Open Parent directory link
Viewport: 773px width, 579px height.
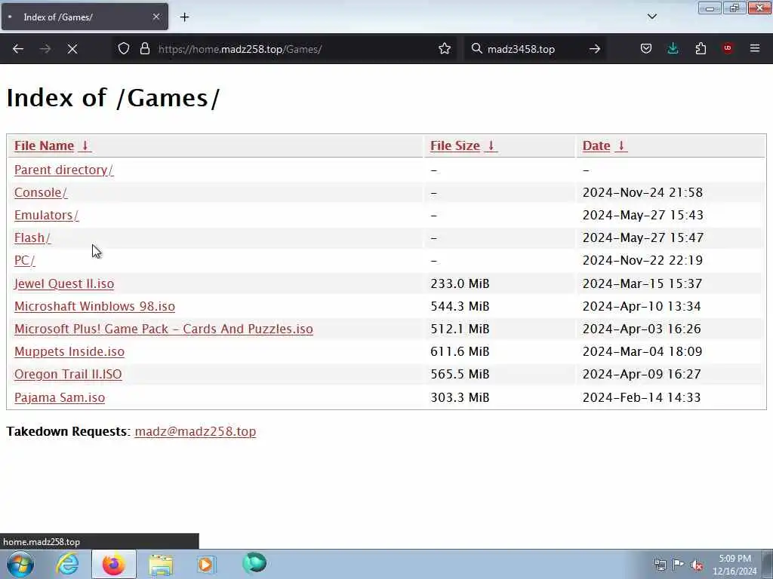coord(63,170)
